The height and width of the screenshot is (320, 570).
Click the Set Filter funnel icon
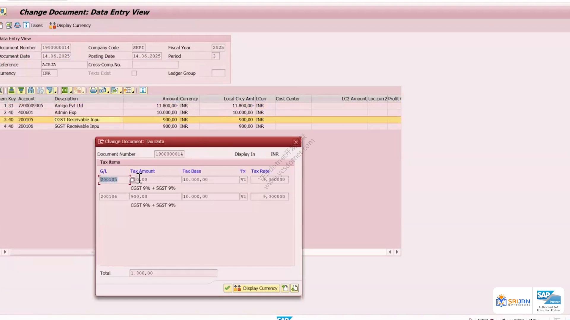50,90
